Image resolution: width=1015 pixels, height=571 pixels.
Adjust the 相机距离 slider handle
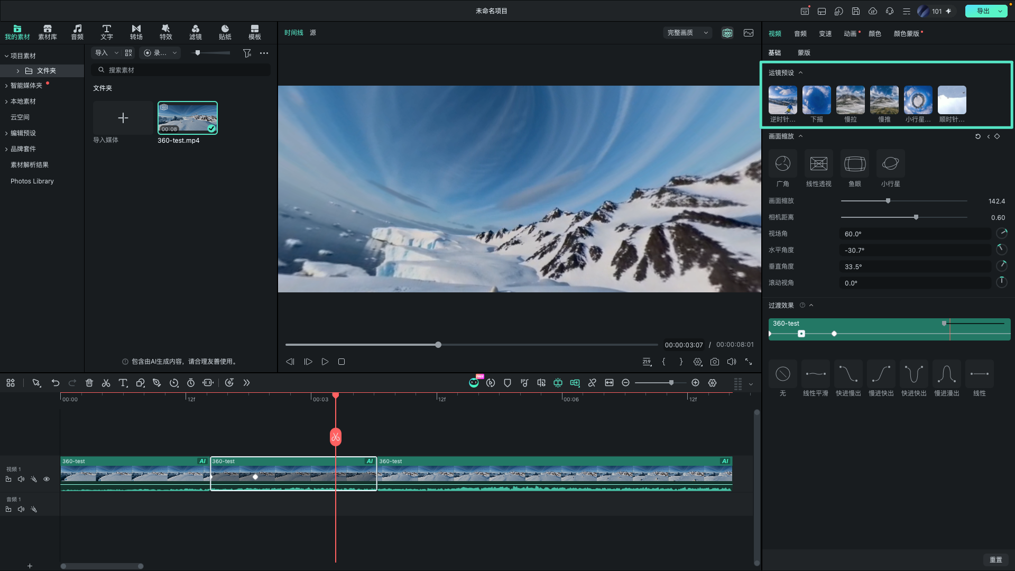click(x=916, y=217)
